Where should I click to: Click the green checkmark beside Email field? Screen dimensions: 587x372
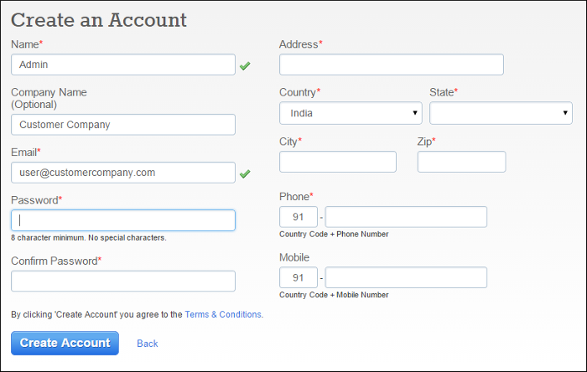245,173
